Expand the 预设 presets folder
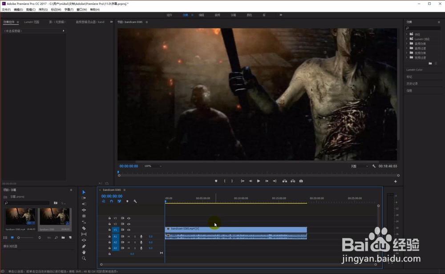The width and height of the screenshot is (445, 274). (407, 34)
